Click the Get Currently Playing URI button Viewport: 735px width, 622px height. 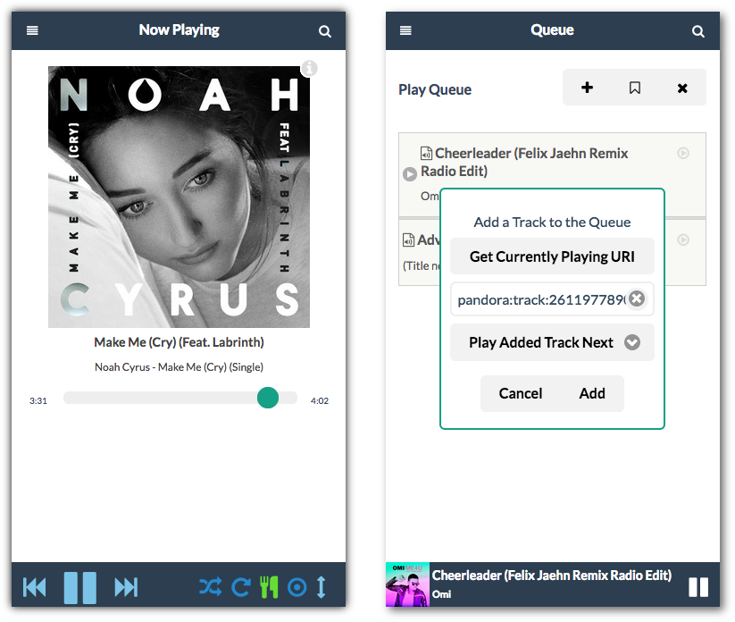[x=552, y=256]
